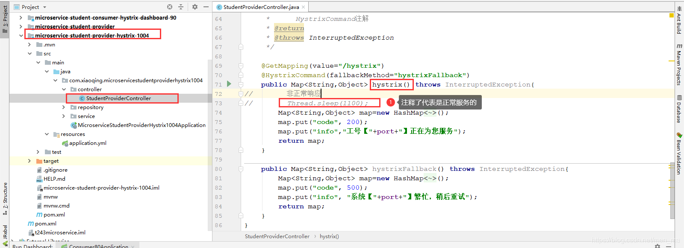Select StudentProviderController class in the tree
Screen dimensions: 684x248
coord(118,98)
